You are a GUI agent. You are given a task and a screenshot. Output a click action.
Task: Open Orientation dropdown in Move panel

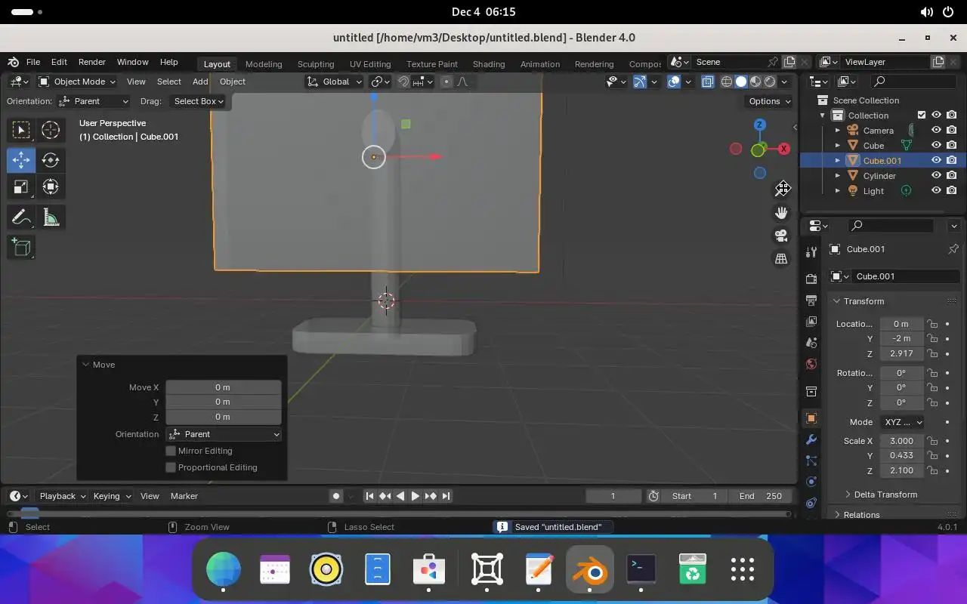(224, 434)
